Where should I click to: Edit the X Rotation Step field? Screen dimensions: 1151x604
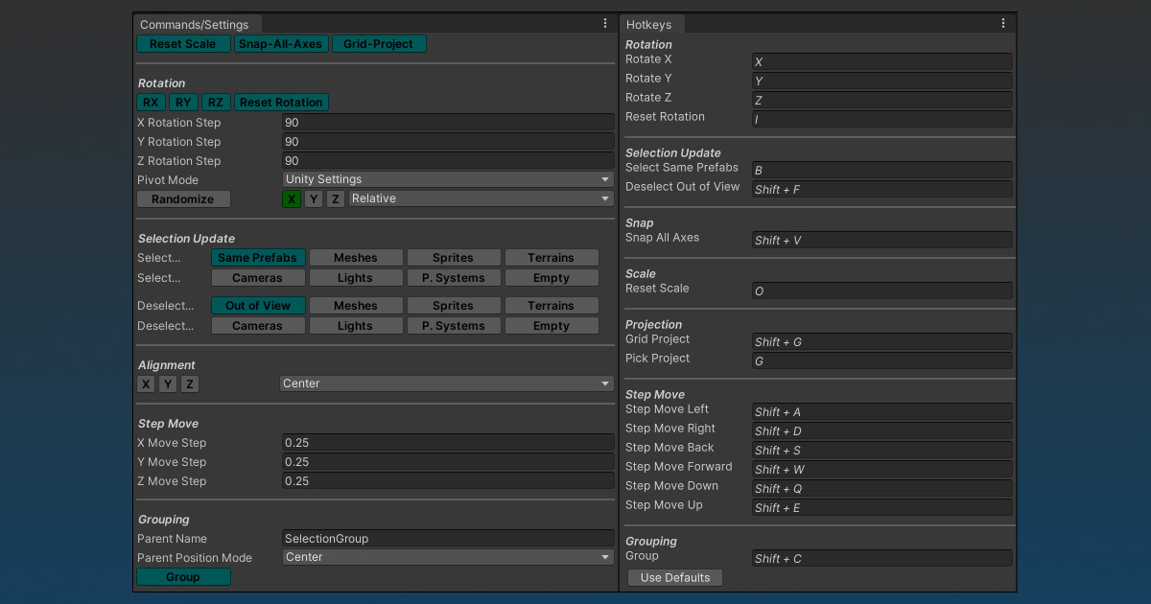pos(448,123)
